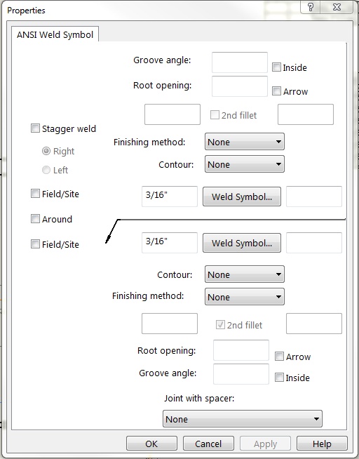Click the lower Weld Symbol... button
Image resolution: width=359 pixels, height=459 pixels.
tap(242, 243)
